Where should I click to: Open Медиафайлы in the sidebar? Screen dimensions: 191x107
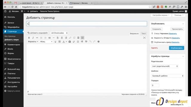click(x=13, y=27)
